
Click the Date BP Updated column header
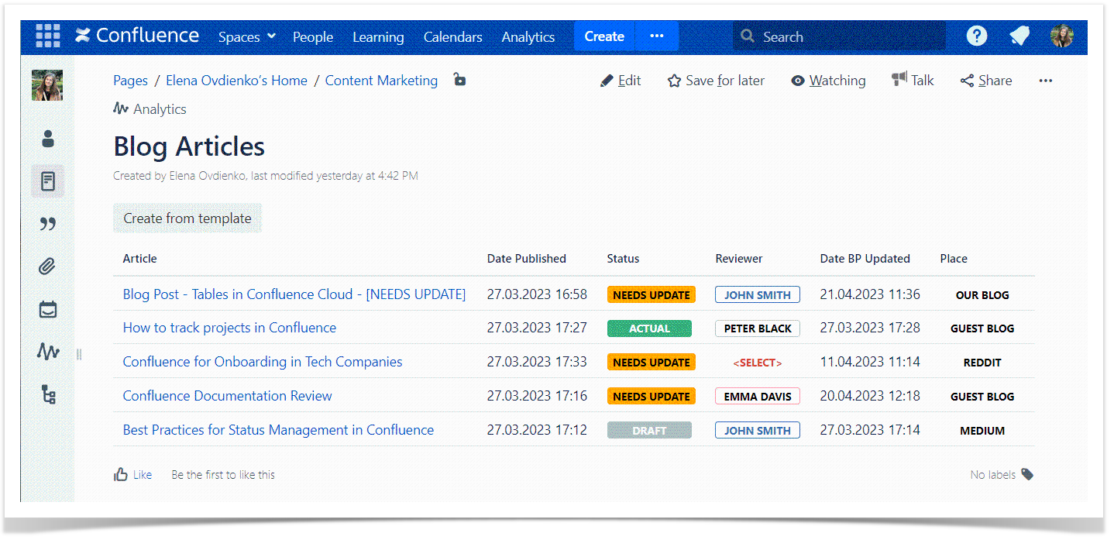pyautogui.click(x=865, y=259)
